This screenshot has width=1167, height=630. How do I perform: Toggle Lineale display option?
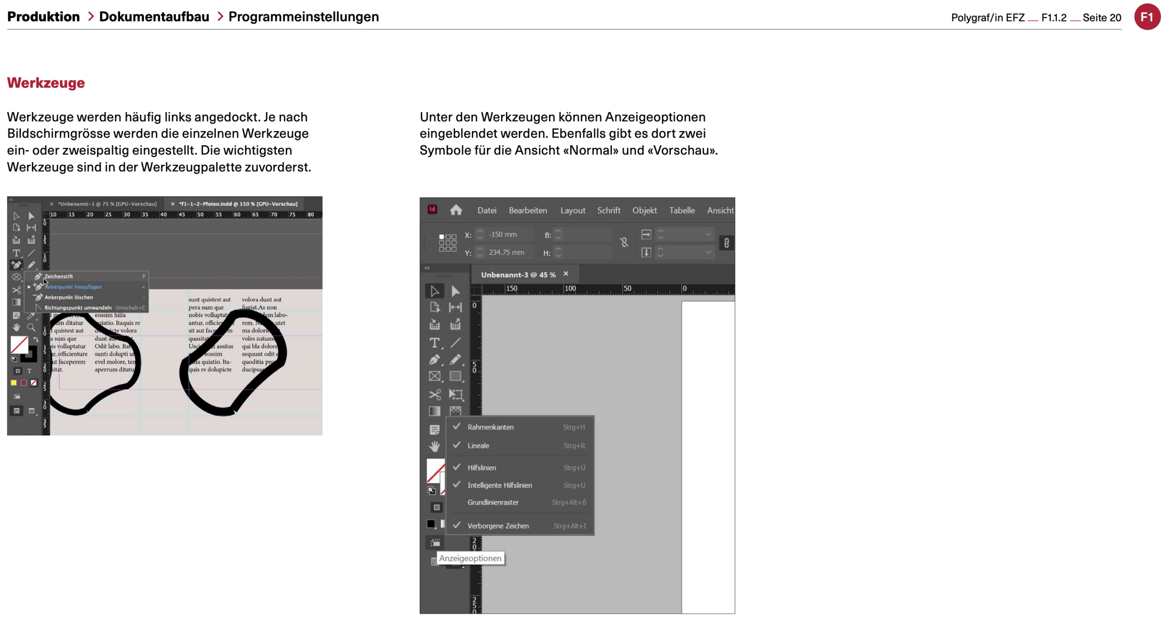click(x=478, y=446)
